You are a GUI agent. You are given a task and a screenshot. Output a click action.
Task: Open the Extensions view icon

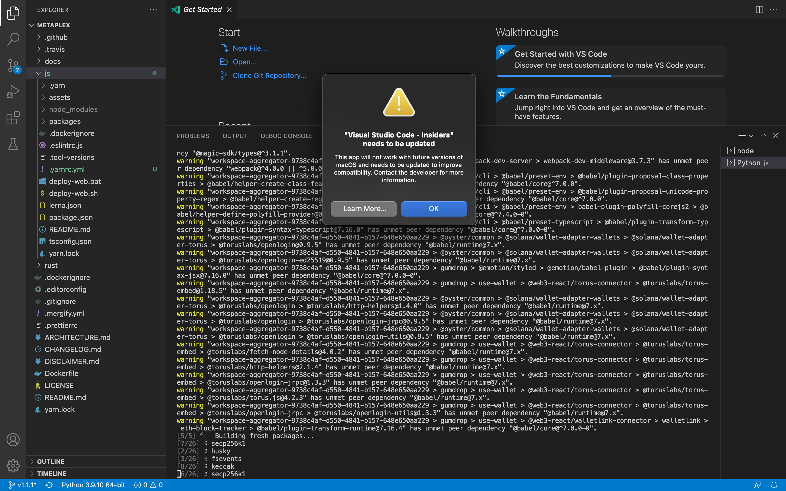point(13,118)
